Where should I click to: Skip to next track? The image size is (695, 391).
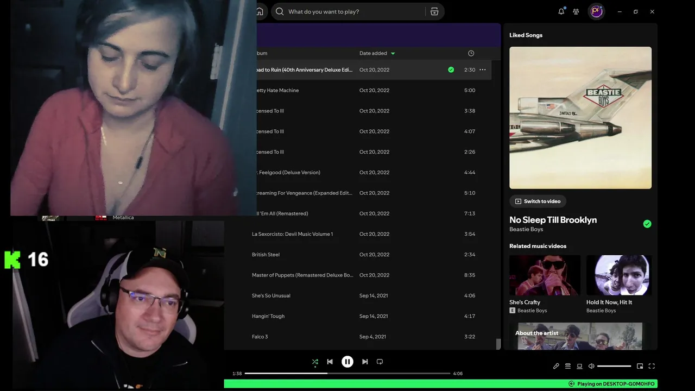point(365,362)
